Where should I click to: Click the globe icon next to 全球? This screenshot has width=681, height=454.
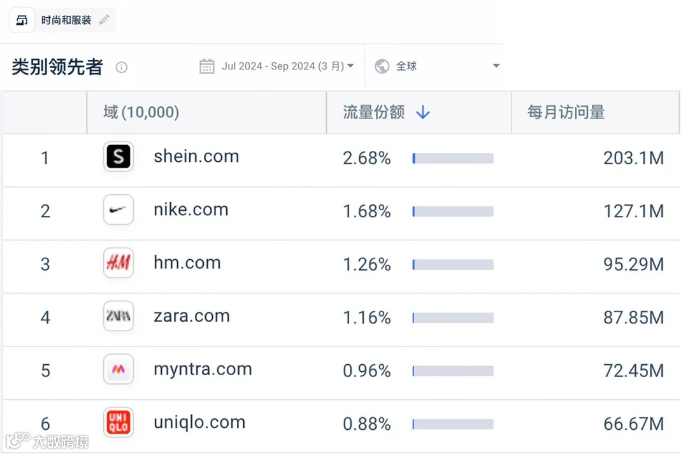click(x=382, y=66)
